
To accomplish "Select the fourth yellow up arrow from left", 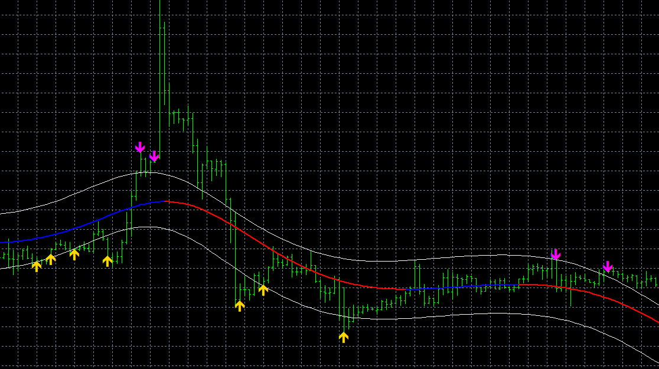I will tap(107, 261).
